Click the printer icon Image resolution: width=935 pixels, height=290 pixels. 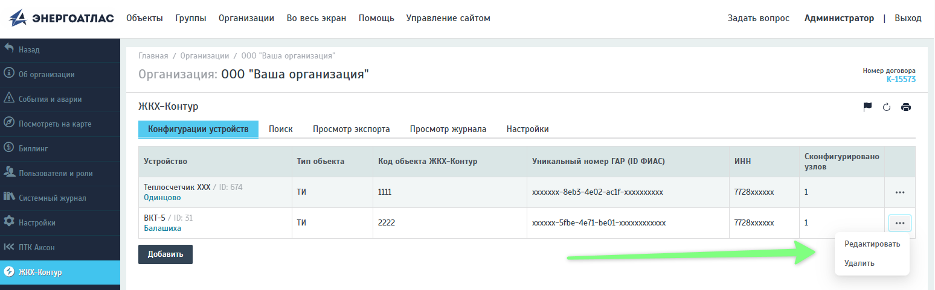click(x=905, y=107)
